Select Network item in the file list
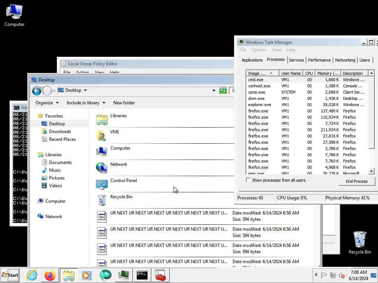Screen dimensions: 378x283 coord(164,168)
